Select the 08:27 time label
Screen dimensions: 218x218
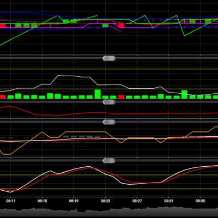click(x=137, y=201)
